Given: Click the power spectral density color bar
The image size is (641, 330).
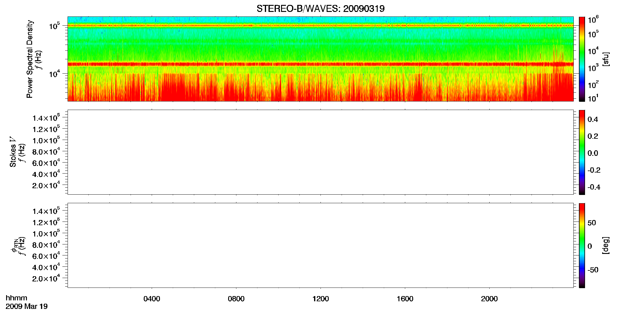Looking at the screenshot, I should [x=582, y=59].
